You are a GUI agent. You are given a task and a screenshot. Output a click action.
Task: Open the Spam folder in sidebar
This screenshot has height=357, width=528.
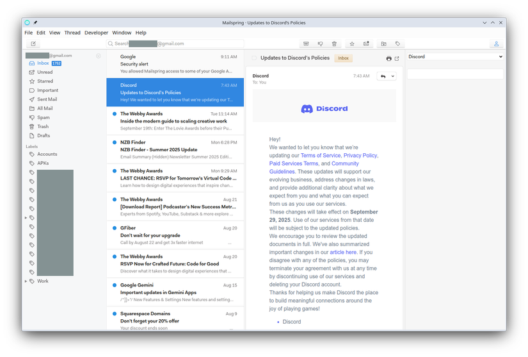coord(44,118)
